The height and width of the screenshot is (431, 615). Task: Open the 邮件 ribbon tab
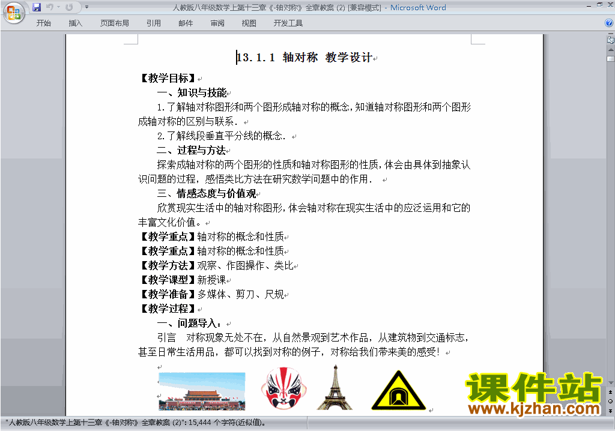pyautogui.click(x=186, y=23)
